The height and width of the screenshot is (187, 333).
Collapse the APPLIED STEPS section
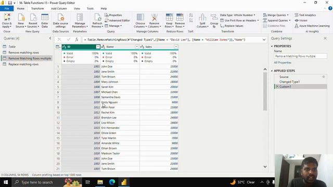(x=272, y=71)
